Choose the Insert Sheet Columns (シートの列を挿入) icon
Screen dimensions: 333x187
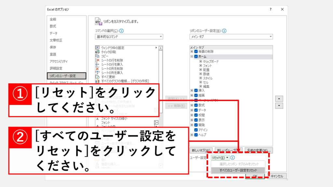tap(97, 73)
